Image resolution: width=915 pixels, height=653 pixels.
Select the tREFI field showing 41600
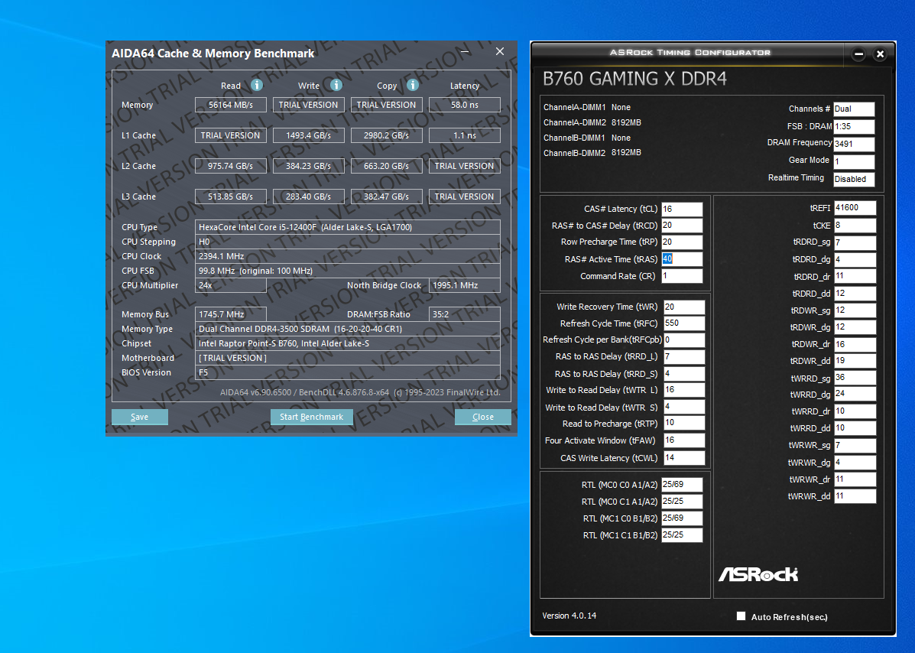855,208
